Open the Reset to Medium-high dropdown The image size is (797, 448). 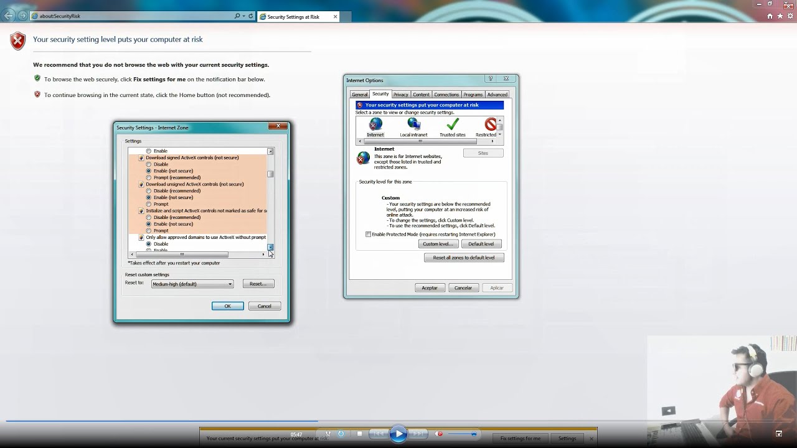coord(192,284)
